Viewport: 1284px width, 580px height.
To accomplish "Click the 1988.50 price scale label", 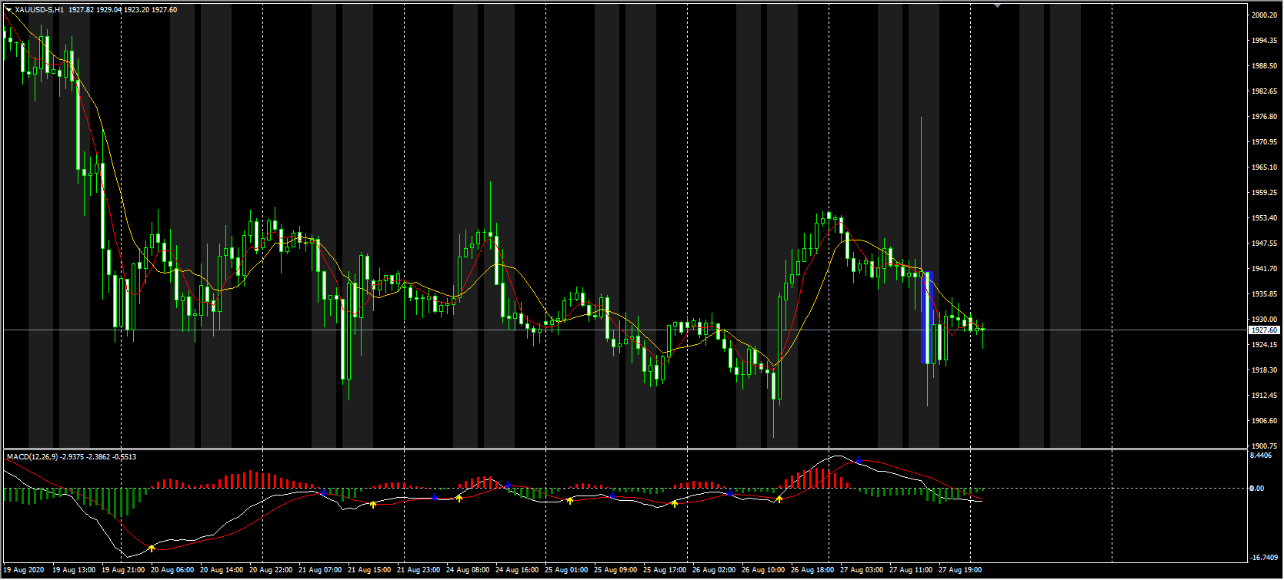I will coord(1264,66).
